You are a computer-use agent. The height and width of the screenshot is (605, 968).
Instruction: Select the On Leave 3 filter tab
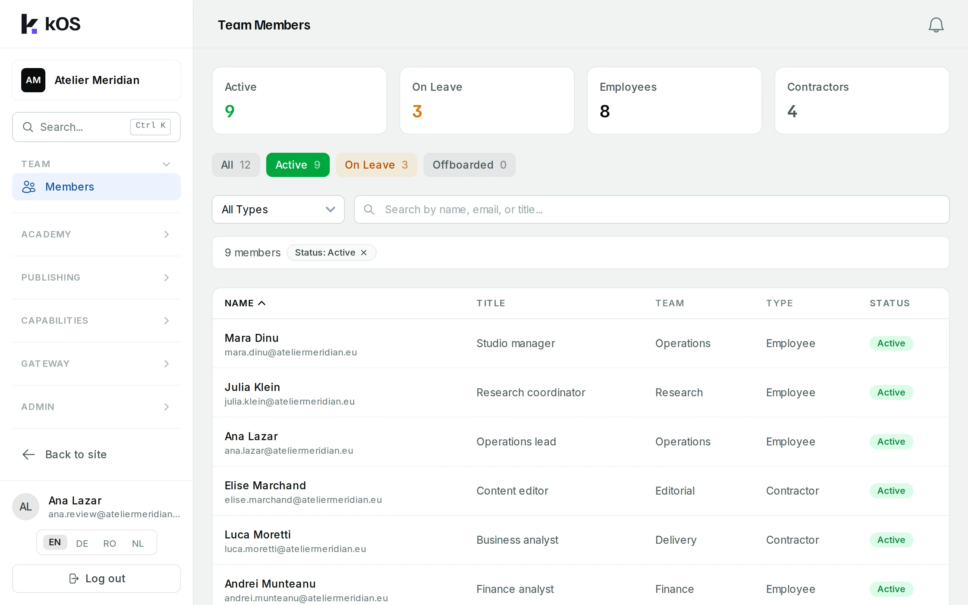(x=376, y=165)
